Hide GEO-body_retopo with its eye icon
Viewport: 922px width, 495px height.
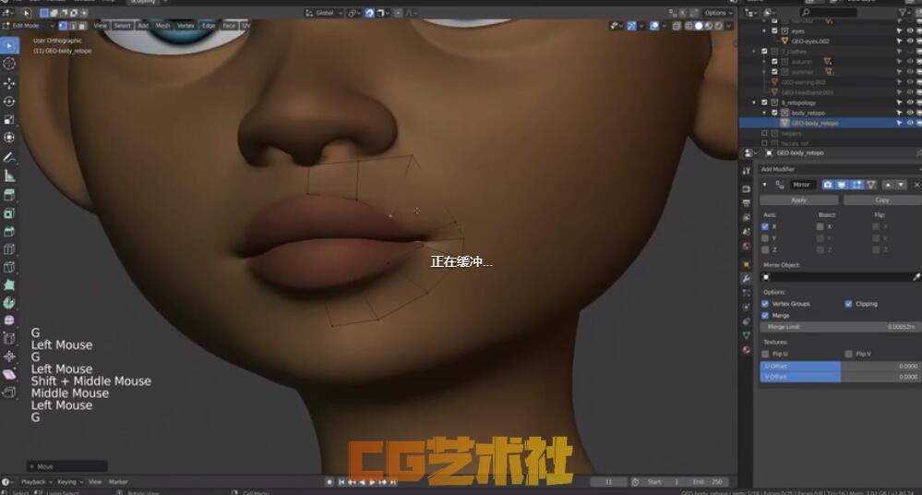[910, 123]
